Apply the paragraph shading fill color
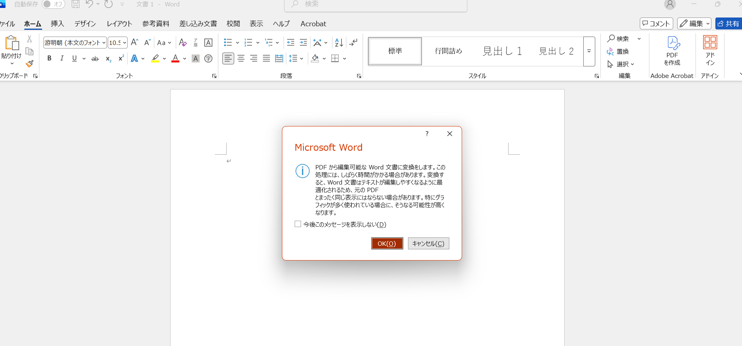The image size is (742, 346). point(315,58)
